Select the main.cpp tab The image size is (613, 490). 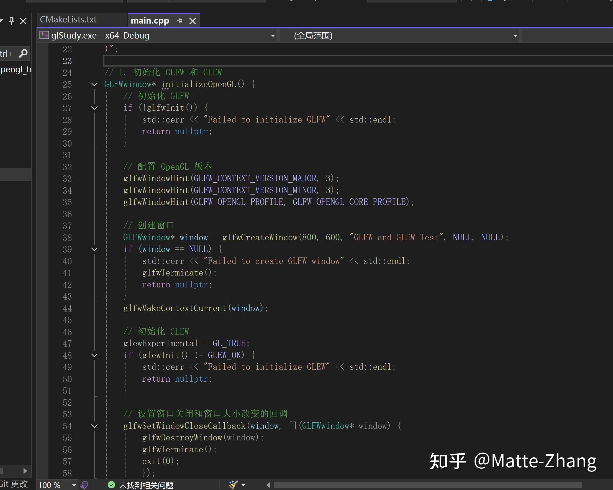(x=150, y=20)
